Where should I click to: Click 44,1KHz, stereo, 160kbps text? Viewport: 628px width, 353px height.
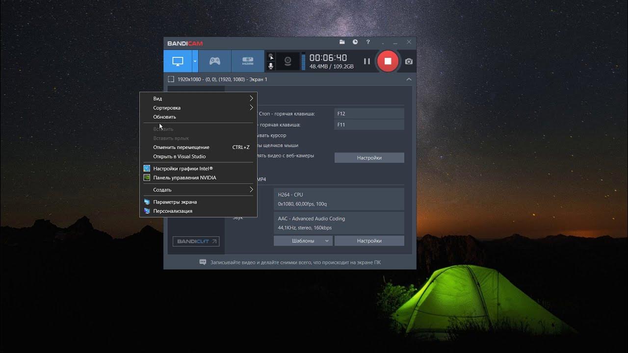click(305, 228)
